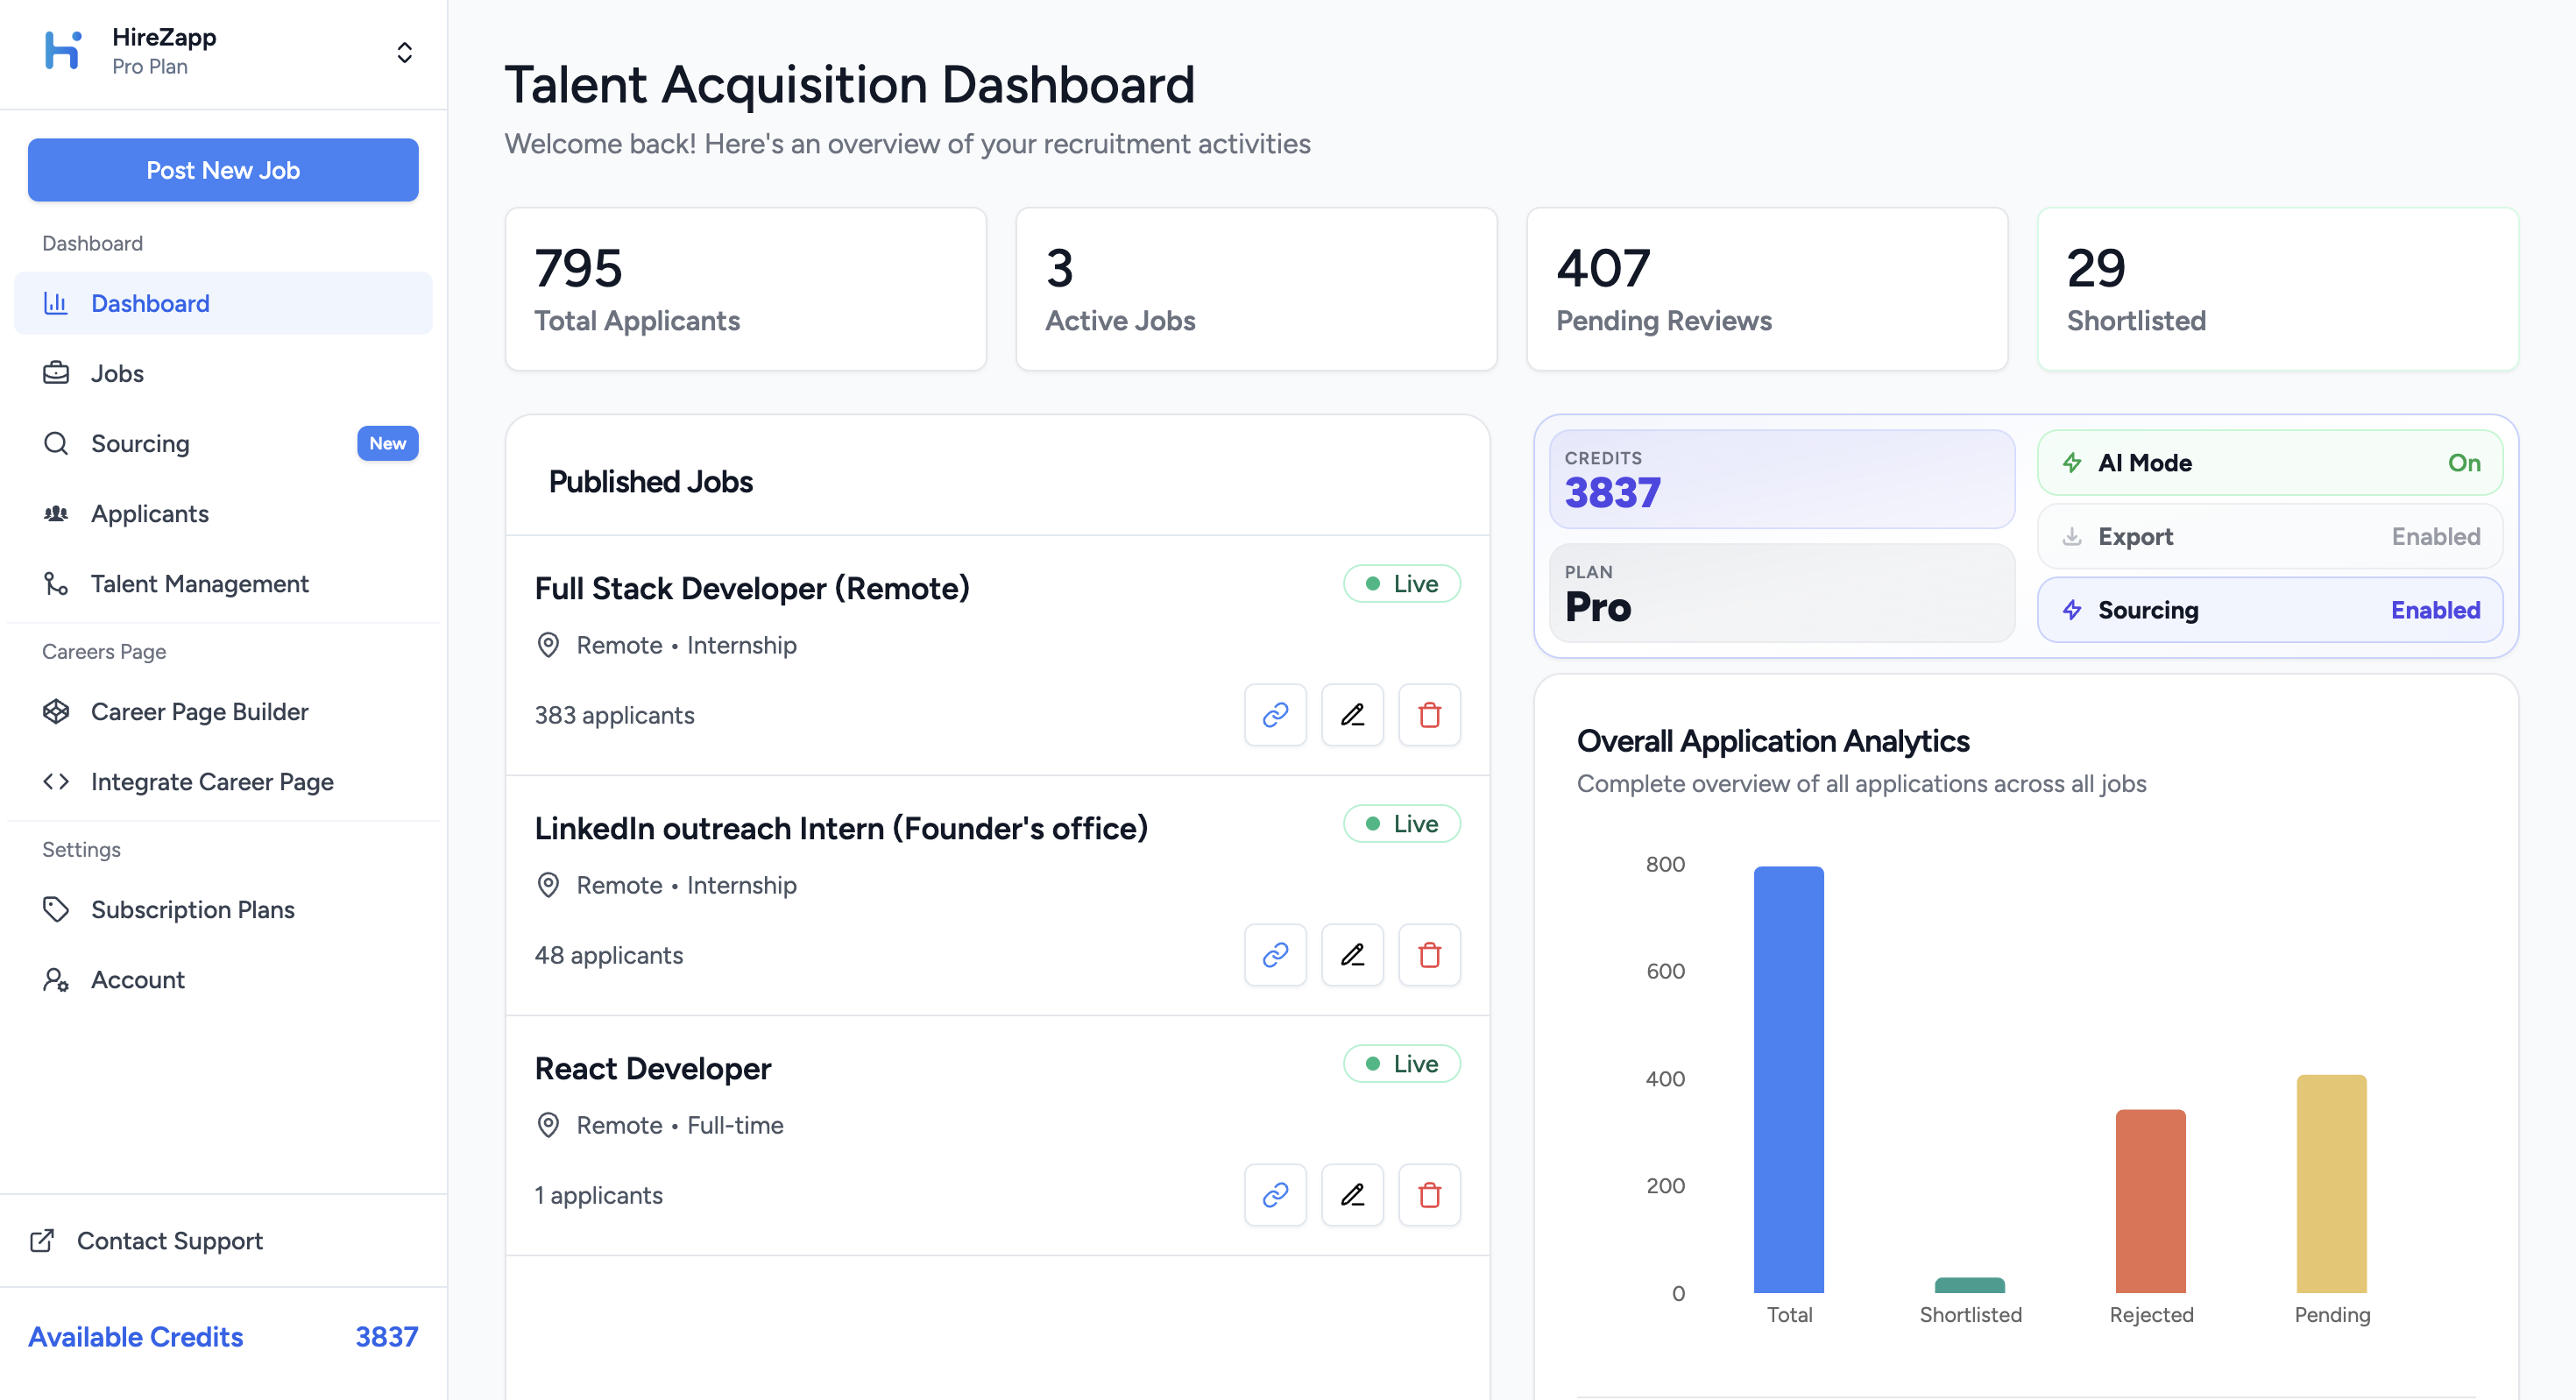The image size is (2576, 1400).
Task: Click the blue Total bar in chart
Action: point(1788,1080)
